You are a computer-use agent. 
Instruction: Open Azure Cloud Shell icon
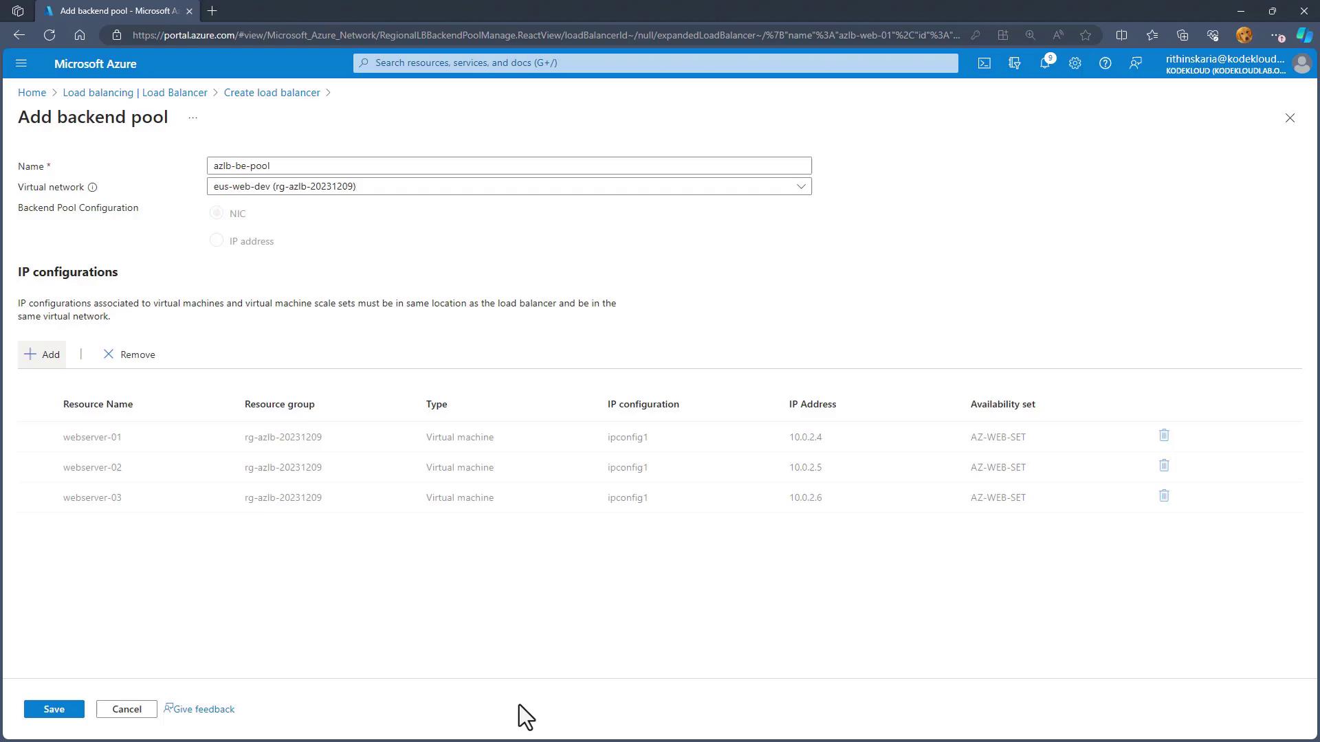coord(984,63)
